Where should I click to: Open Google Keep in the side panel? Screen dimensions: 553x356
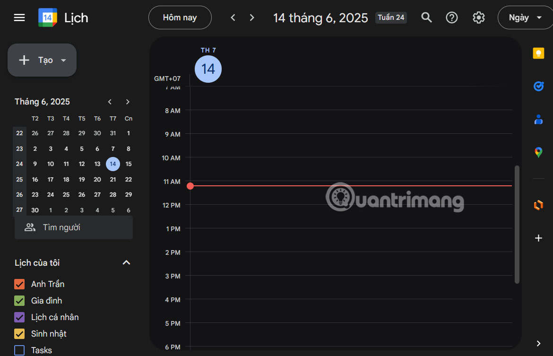538,53
